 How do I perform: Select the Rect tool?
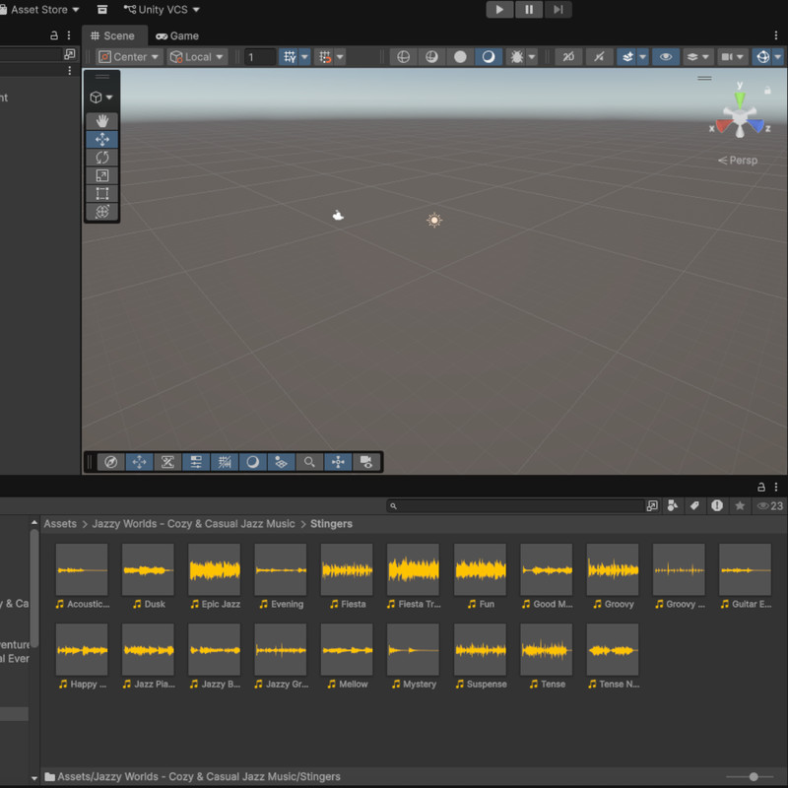click(102, 193)
